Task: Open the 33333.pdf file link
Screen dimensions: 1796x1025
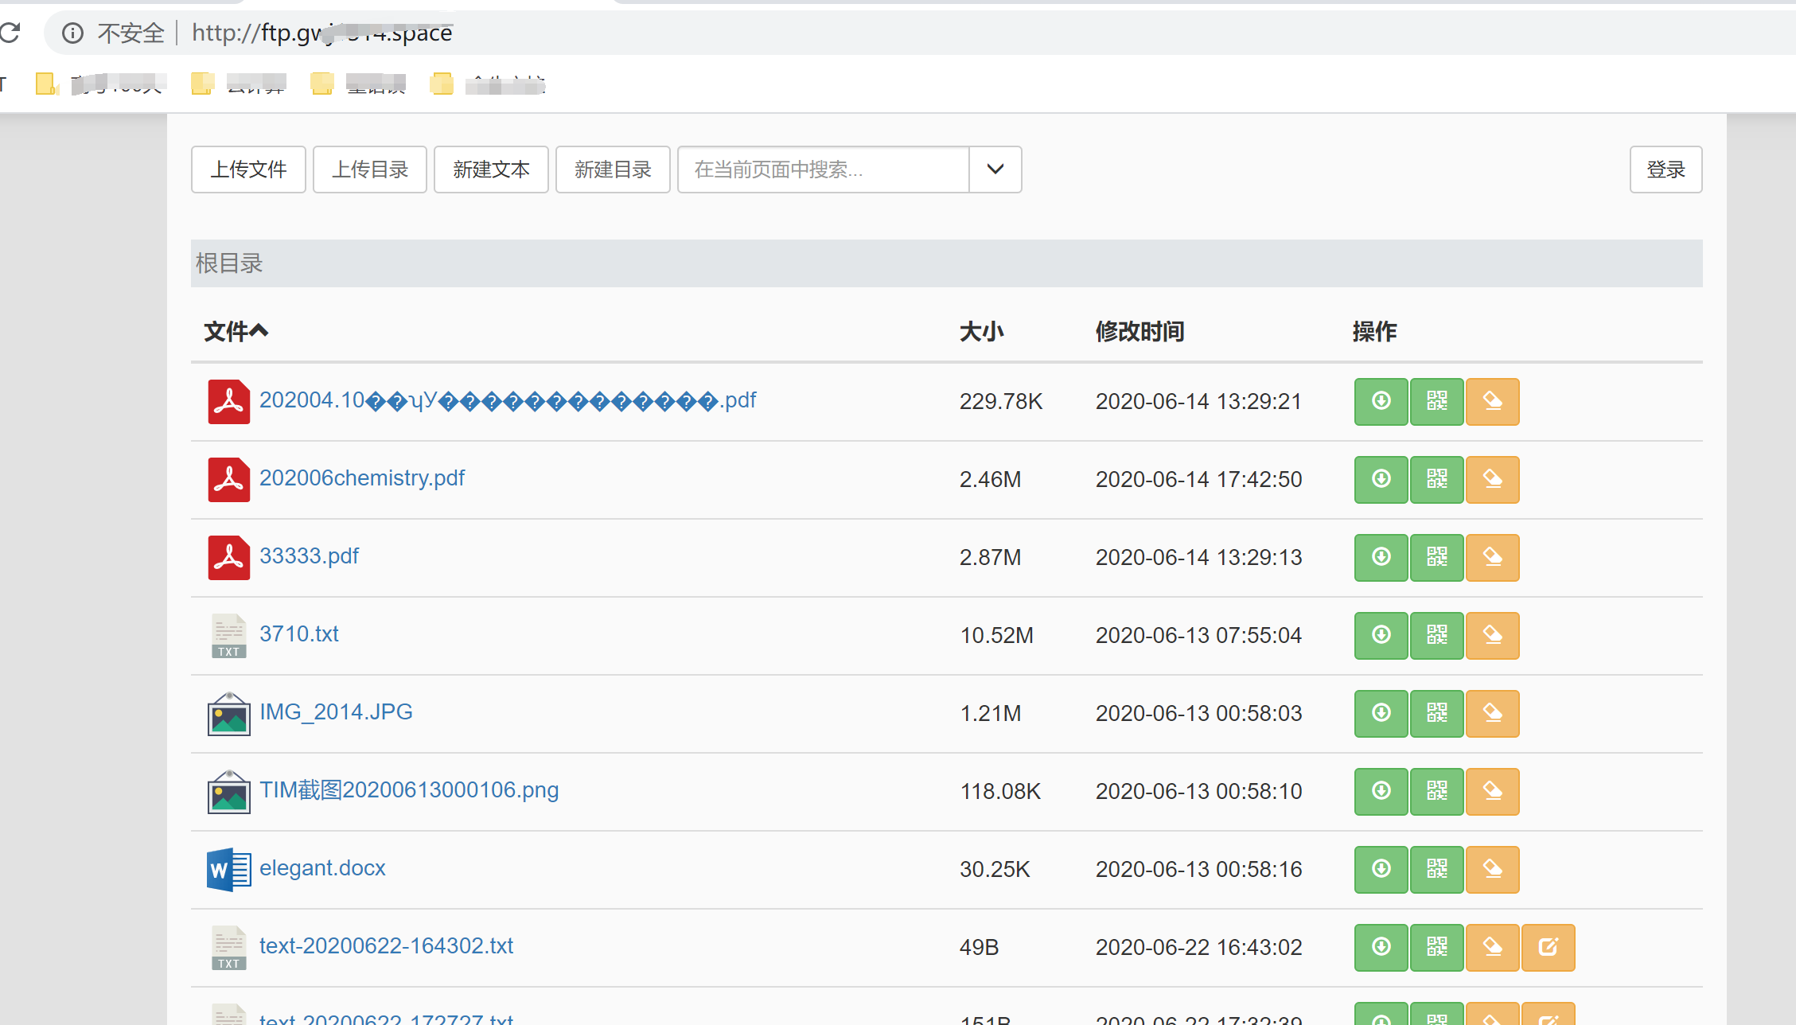Action: click(309, 555)
